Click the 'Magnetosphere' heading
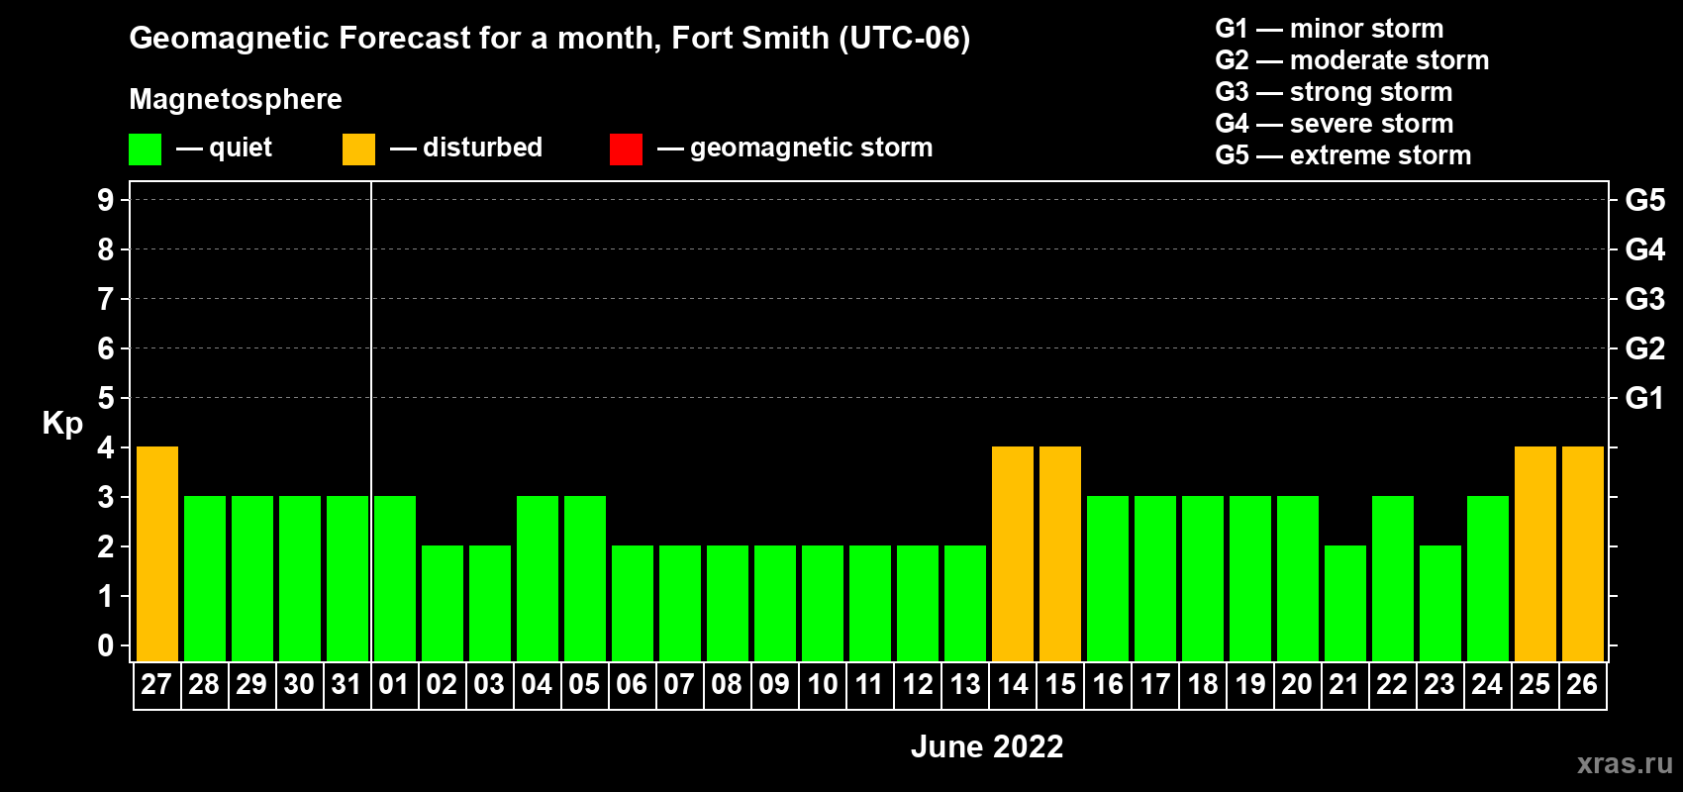Viewport: 1683px width, 792px height. pyautogui.click(x=236, y=99)
